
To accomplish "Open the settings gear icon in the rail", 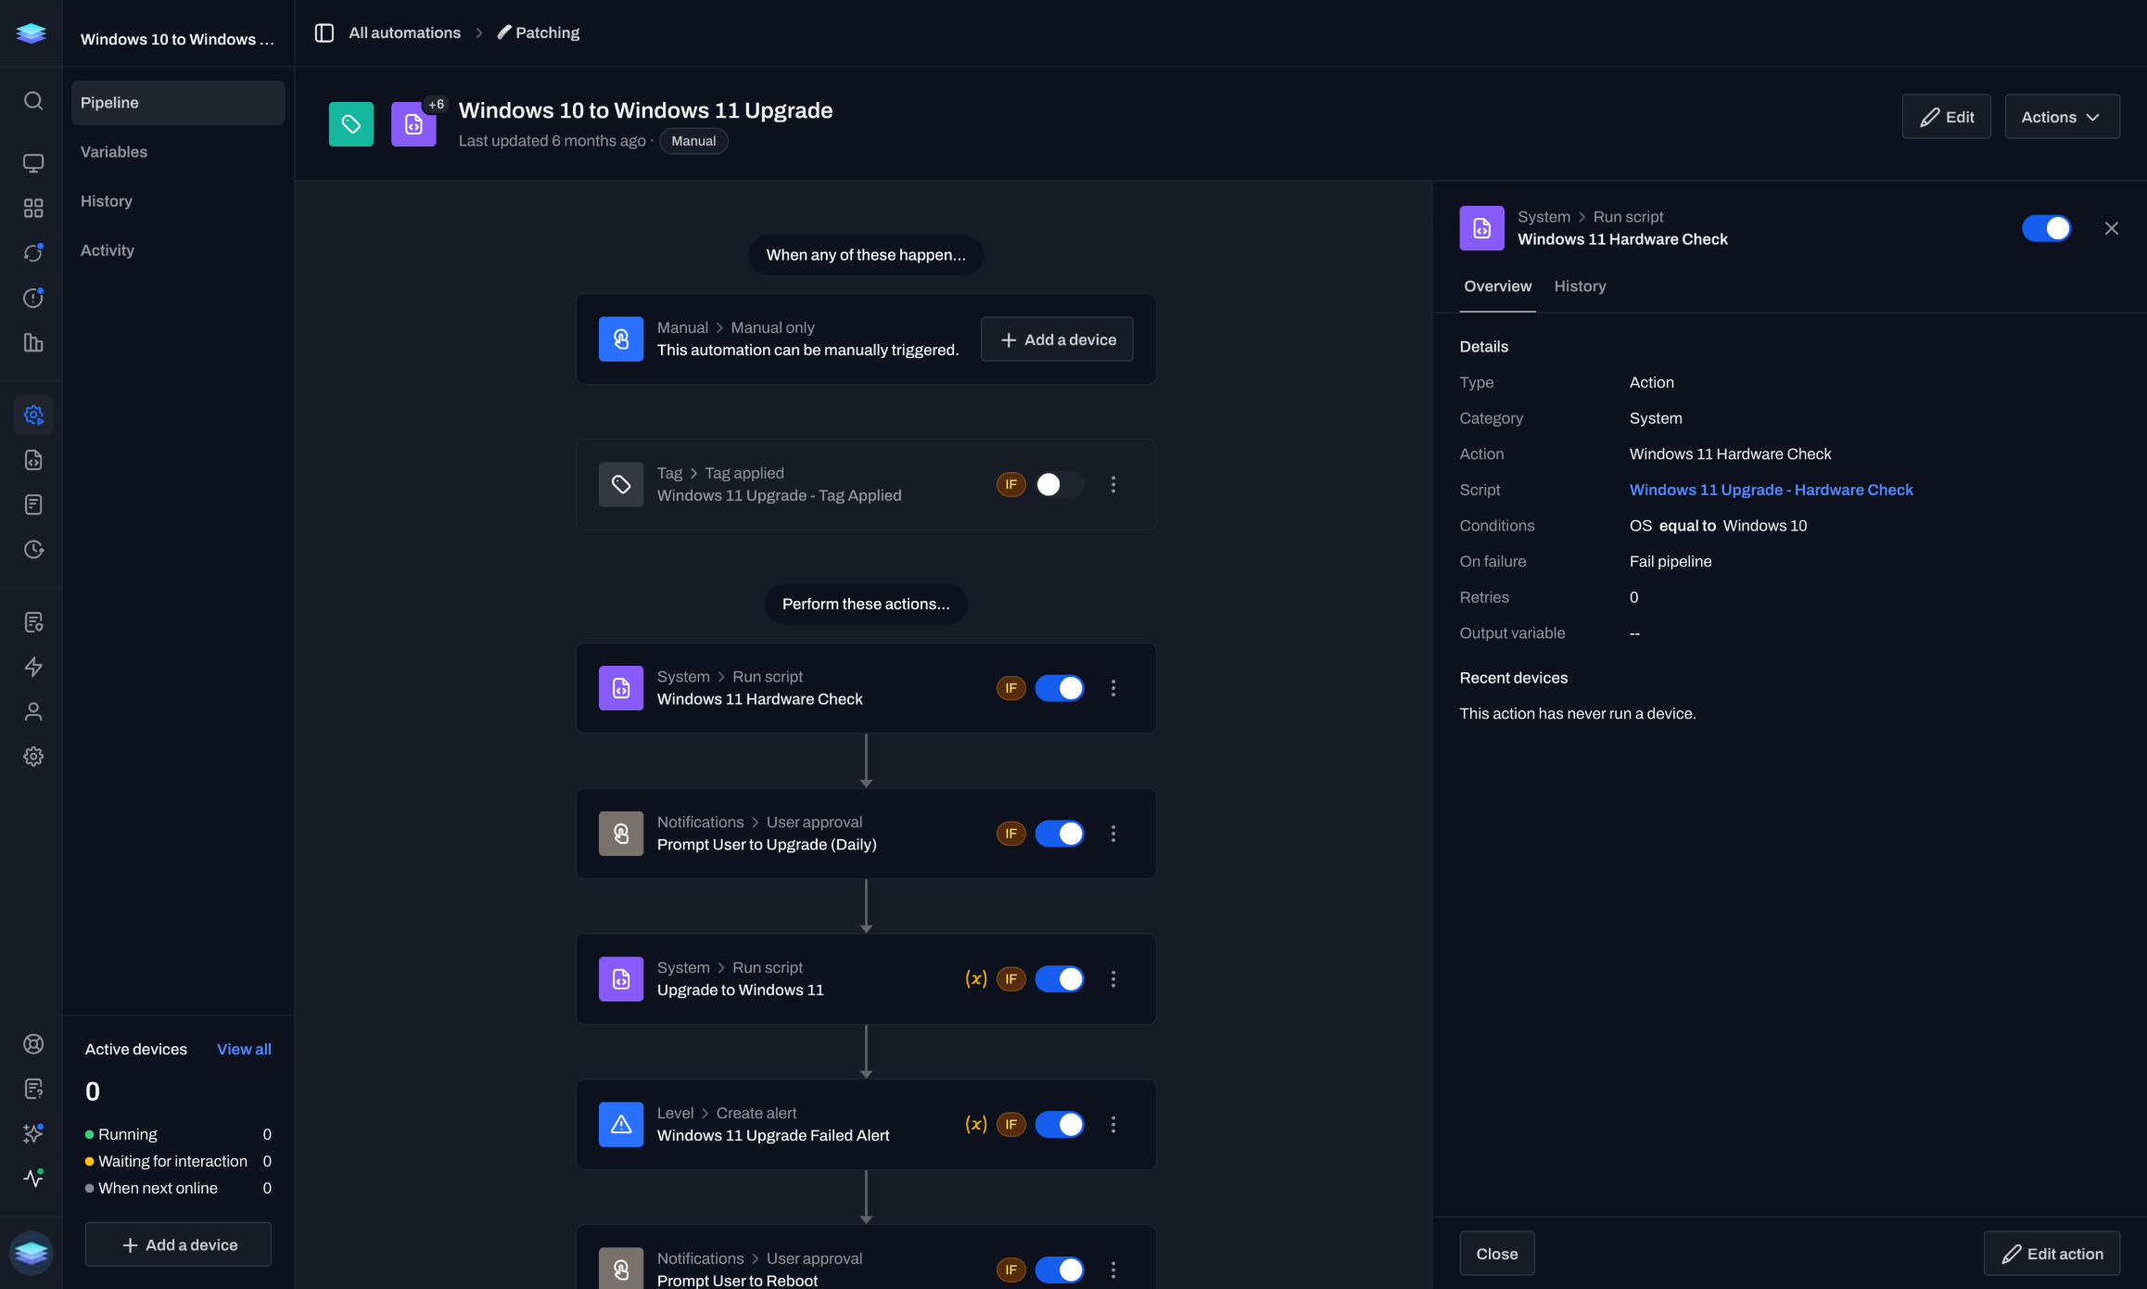I will tap(33, 757).
